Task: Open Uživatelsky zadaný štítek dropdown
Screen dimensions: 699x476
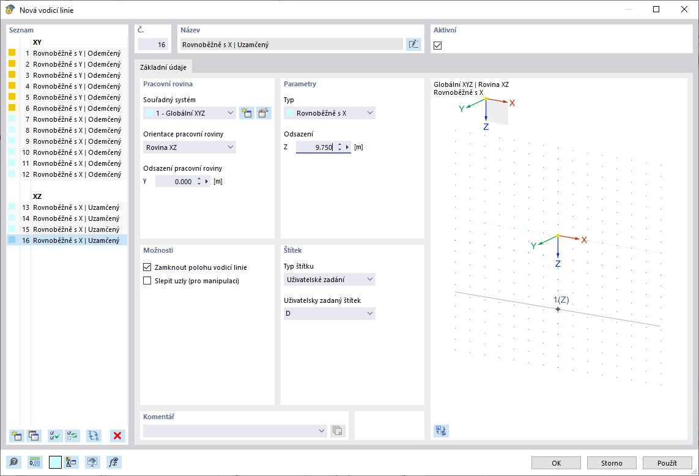Action: click(x=330, y=313)
